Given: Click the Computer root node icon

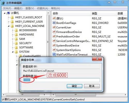Looking at the screenshot, I should click(9, 13).
